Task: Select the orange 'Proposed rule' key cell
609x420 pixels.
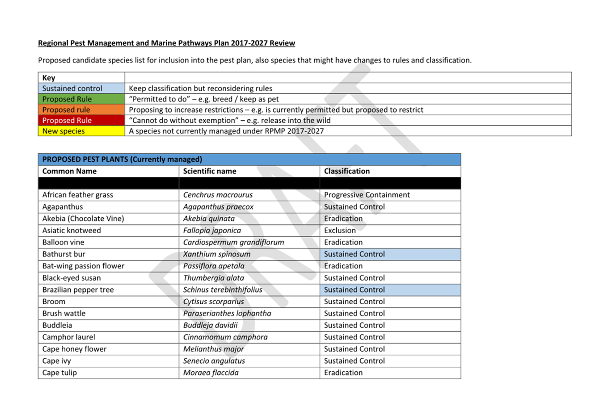Action: click(x=81, y=109)
